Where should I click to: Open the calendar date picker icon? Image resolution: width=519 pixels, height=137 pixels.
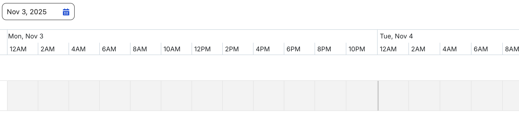coord(66,12)
